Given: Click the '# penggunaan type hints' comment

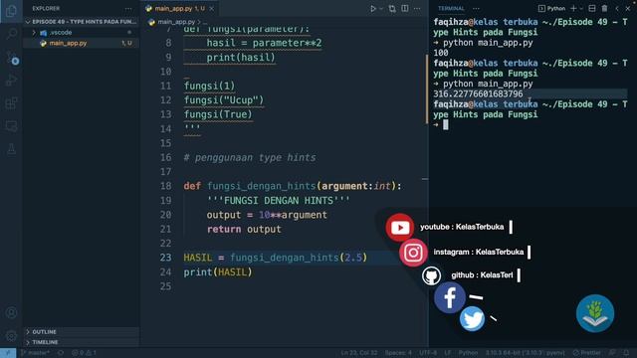Looking at the screenshot, I should point(250,157).
